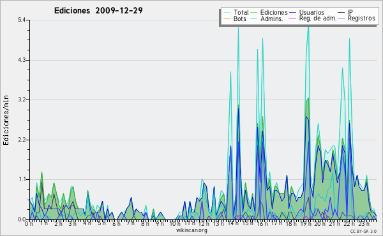Click the 'Usuarios' legend label
This screenshot has width=383, height=236.
coord(312,12)
